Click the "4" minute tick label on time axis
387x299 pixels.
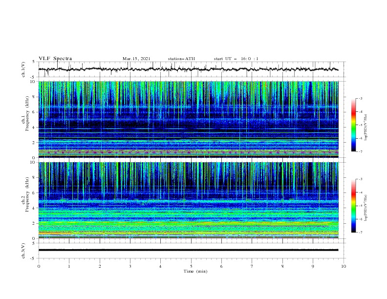(x=160, y=266)
